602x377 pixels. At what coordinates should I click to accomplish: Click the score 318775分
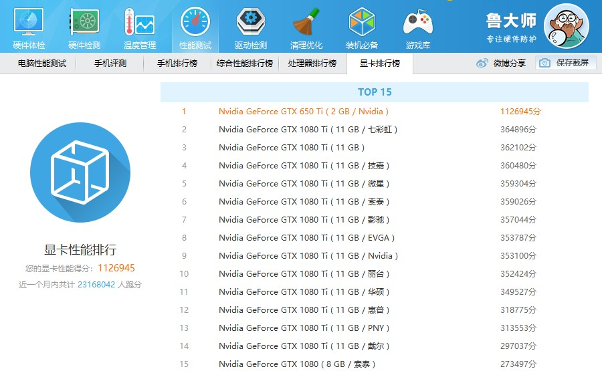(x=518, y=309)
